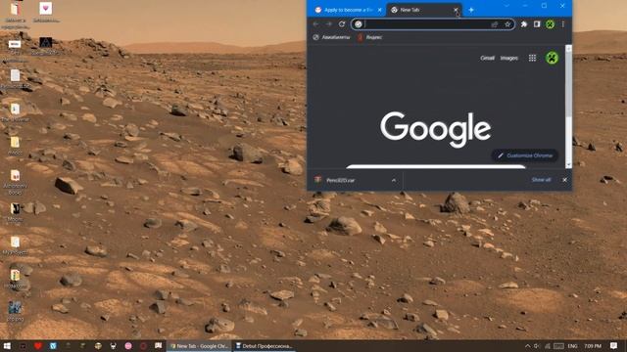Open the downloaded .rar file
Image resolution: width=627 pixels, height=352 pixels.
[x=340, y=180]
